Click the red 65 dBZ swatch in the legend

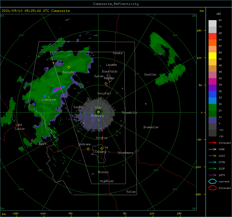point(212,36)
